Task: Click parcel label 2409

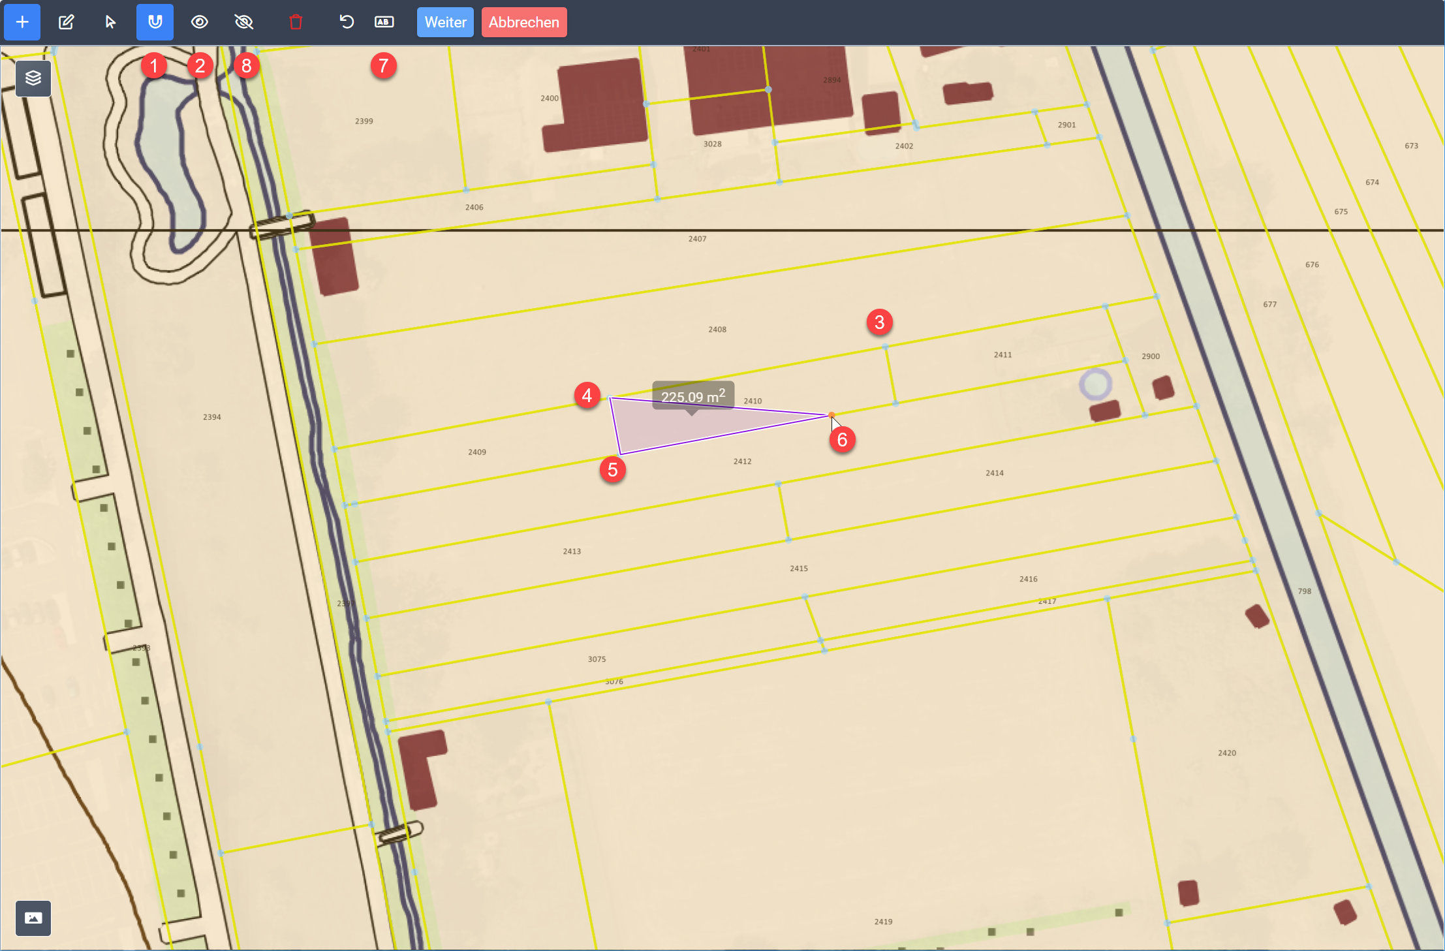Action: pos(477,452)
